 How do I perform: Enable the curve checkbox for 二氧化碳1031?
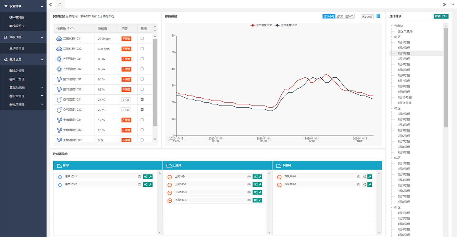coord(142,39)
